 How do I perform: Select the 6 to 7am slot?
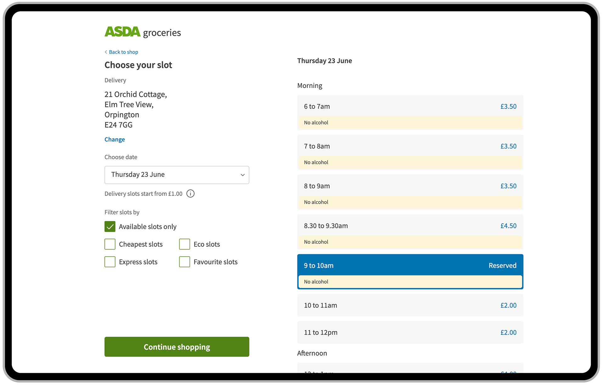point(410,107)
